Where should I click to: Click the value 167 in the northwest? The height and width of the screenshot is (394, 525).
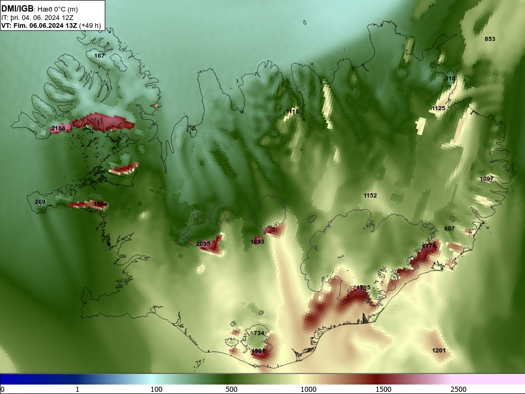[99, 56]
